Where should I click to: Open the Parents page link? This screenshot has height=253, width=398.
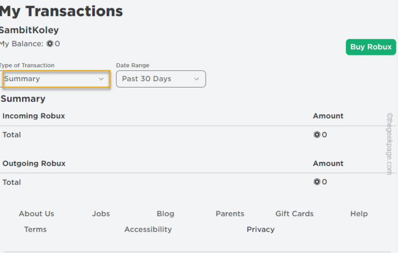click(230, 214)
